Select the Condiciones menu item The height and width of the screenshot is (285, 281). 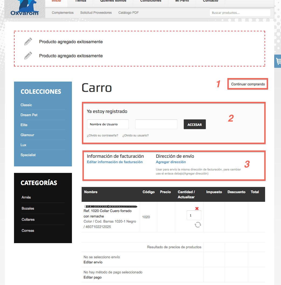151,1
